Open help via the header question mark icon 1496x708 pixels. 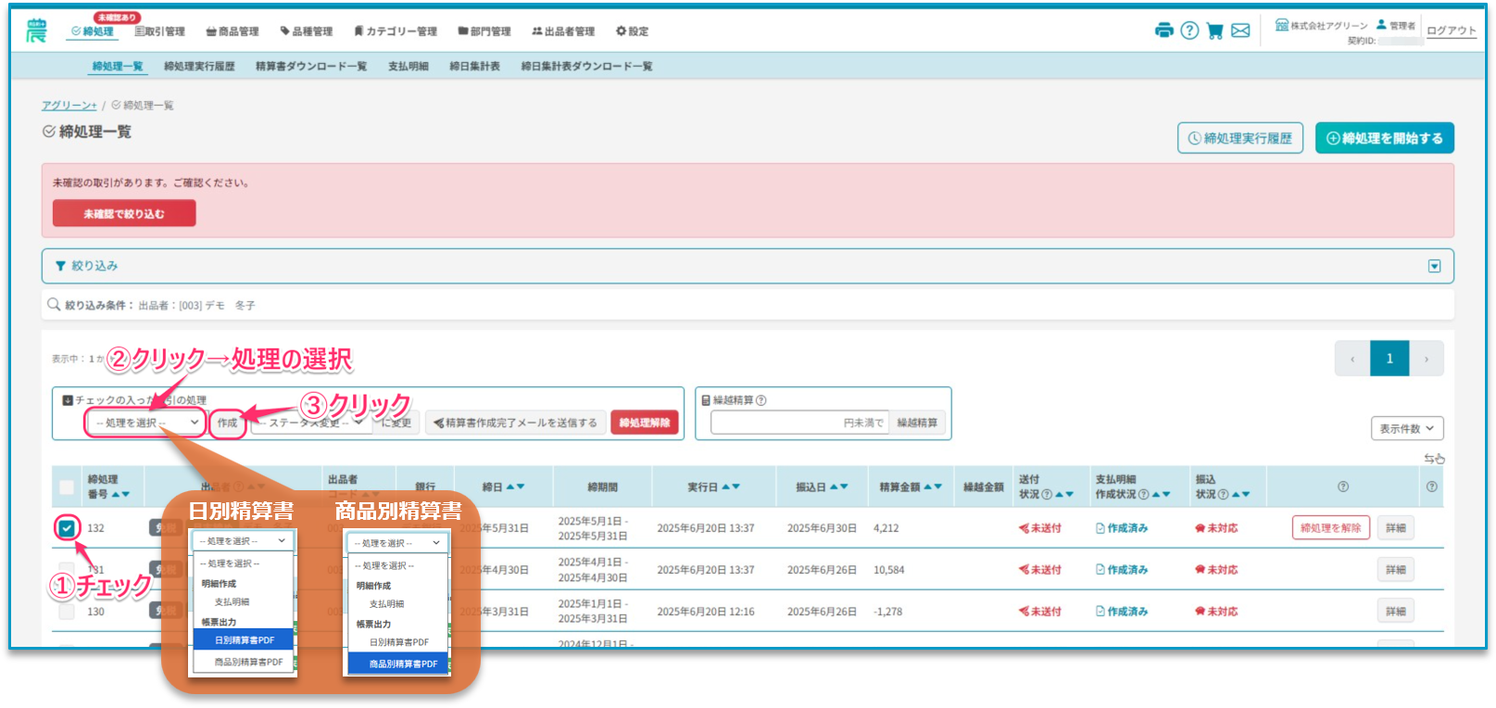pos(1189,31)
